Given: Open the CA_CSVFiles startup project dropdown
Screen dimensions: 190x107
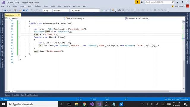Looking at the screenshot, I should (85, 10).
